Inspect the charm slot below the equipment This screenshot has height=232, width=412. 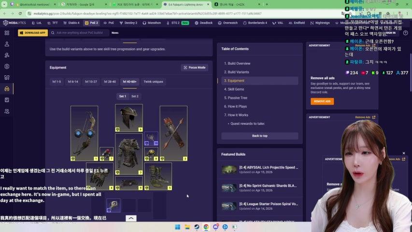pyautogui.click(x=114, y=205)
